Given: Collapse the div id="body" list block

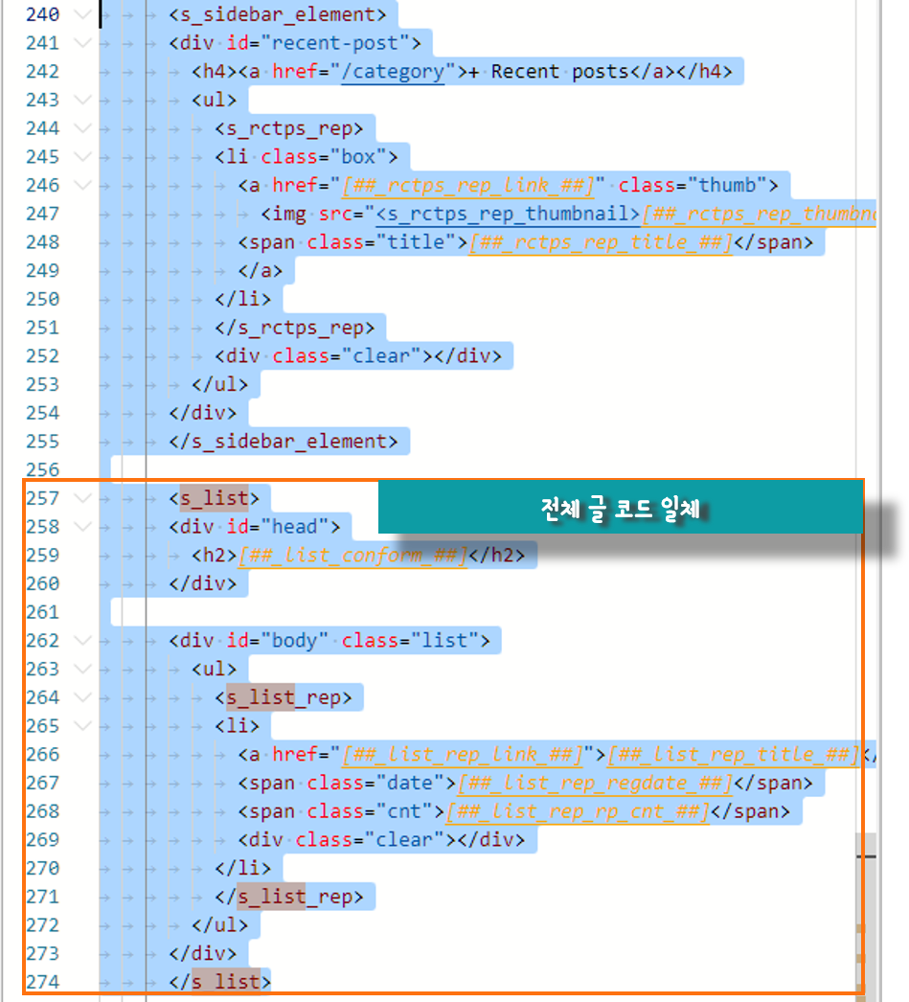Looking at the screenshot, I should pos(82,640).
